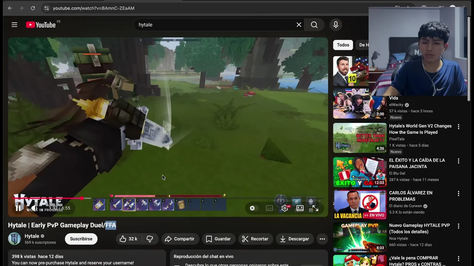The height and width of the screenshot is (266, 474).
Task: Click the 1:32 / 6:55 time display
Action: 60,208
